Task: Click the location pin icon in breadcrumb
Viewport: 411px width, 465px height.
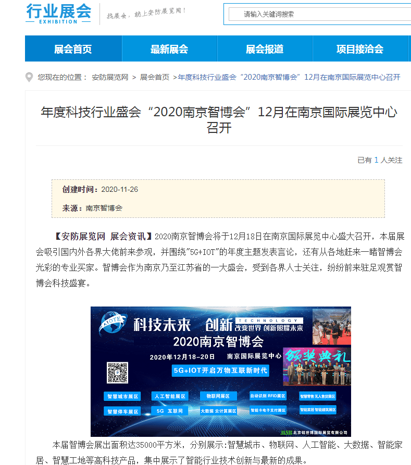Action: pos(29,77)
